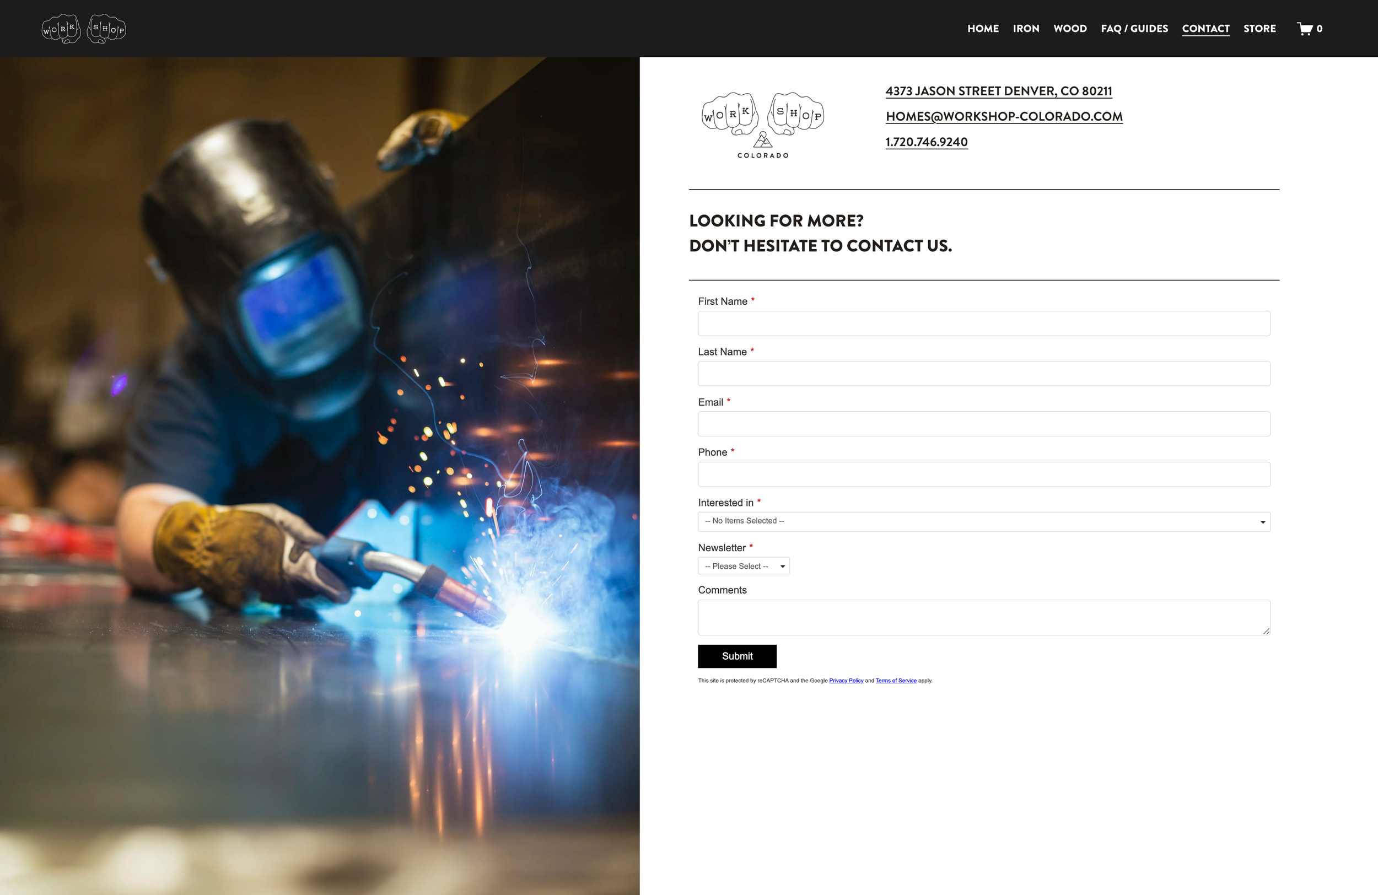Image resolution: width=1378 pixels, height=895 pixels.
Task: Visit the STORE page
Action: tap(1259, 28)
